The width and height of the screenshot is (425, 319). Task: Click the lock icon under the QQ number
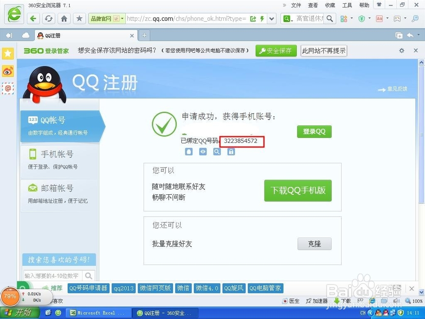(x=231, y=152)
